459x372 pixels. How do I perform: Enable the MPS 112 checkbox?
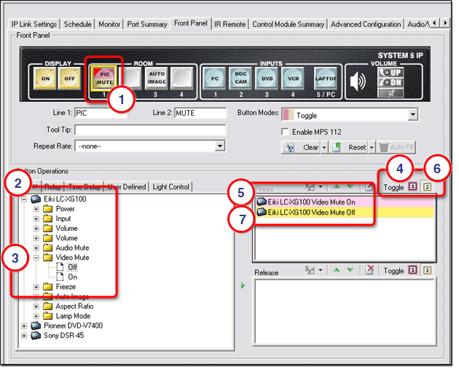tap(286, 131)
